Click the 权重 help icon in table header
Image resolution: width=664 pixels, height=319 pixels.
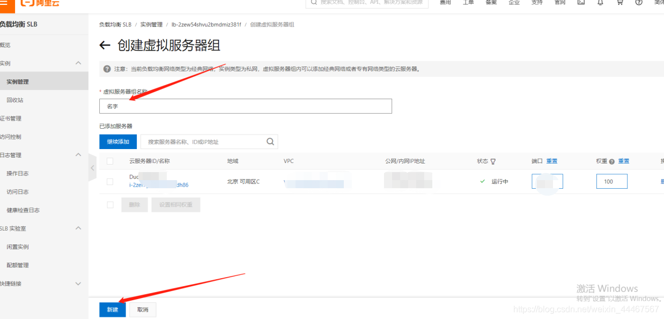tap(611, 161)
